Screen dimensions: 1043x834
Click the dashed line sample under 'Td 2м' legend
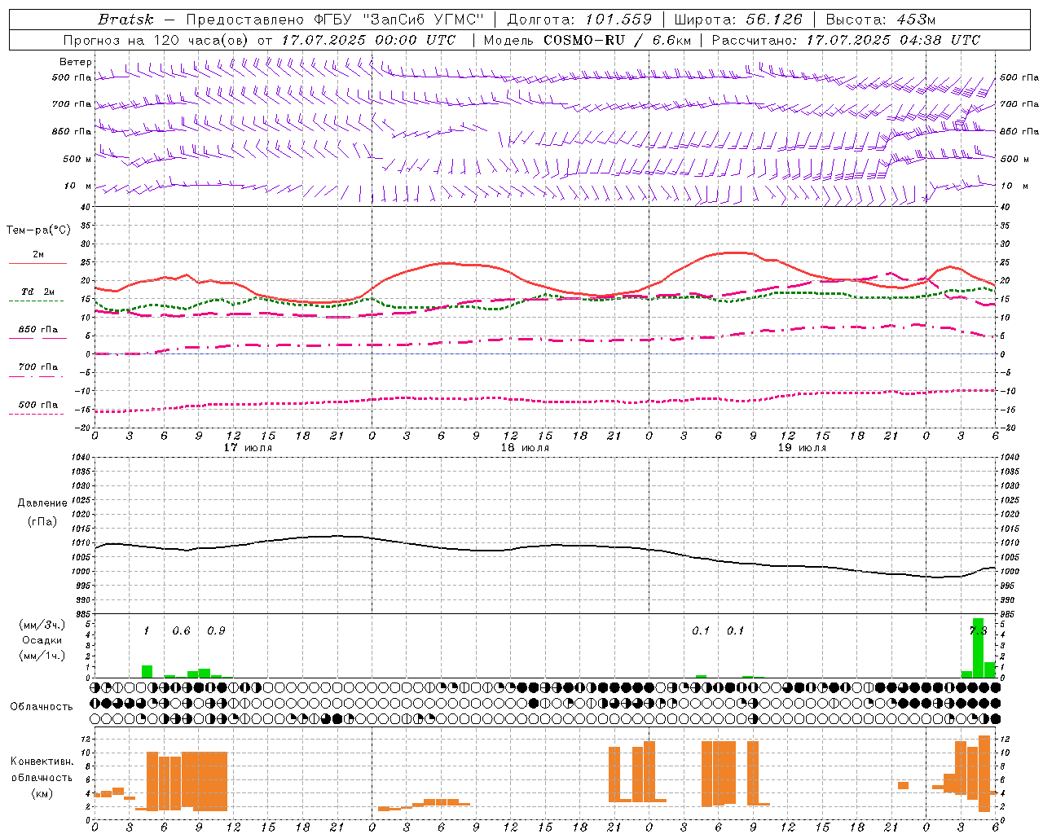pos(37,301)
